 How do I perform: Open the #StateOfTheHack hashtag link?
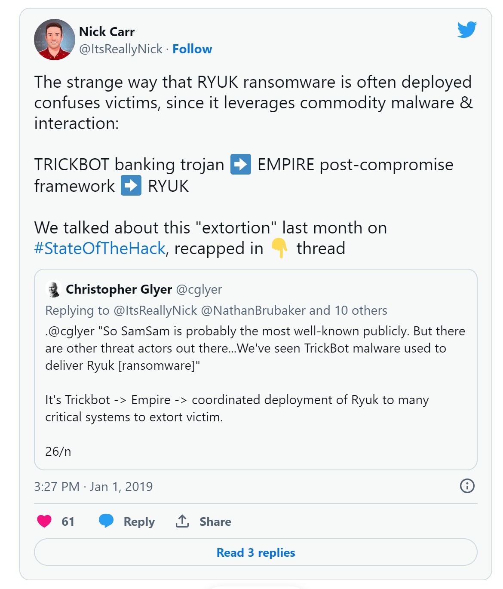(100, 248)
